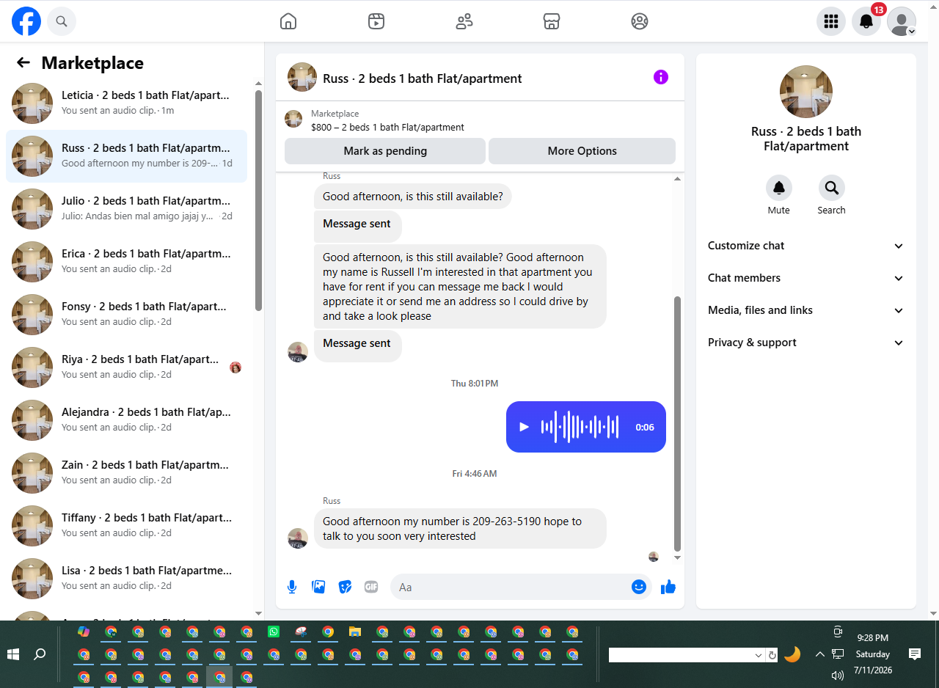Click the long message from Russell about the apartment
The width and height of the screenshot is (939, 688).
[460, 287]
